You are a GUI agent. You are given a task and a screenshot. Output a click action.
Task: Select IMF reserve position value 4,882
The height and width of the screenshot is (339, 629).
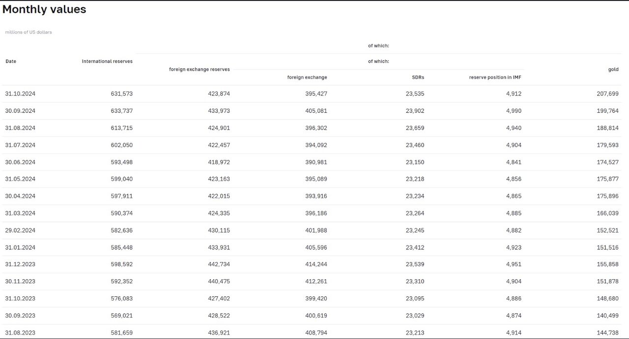[x=514, y=231]
